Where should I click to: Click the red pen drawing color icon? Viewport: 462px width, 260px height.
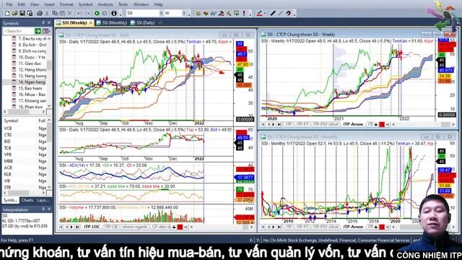pyautogui.click(x=259, y=13)
